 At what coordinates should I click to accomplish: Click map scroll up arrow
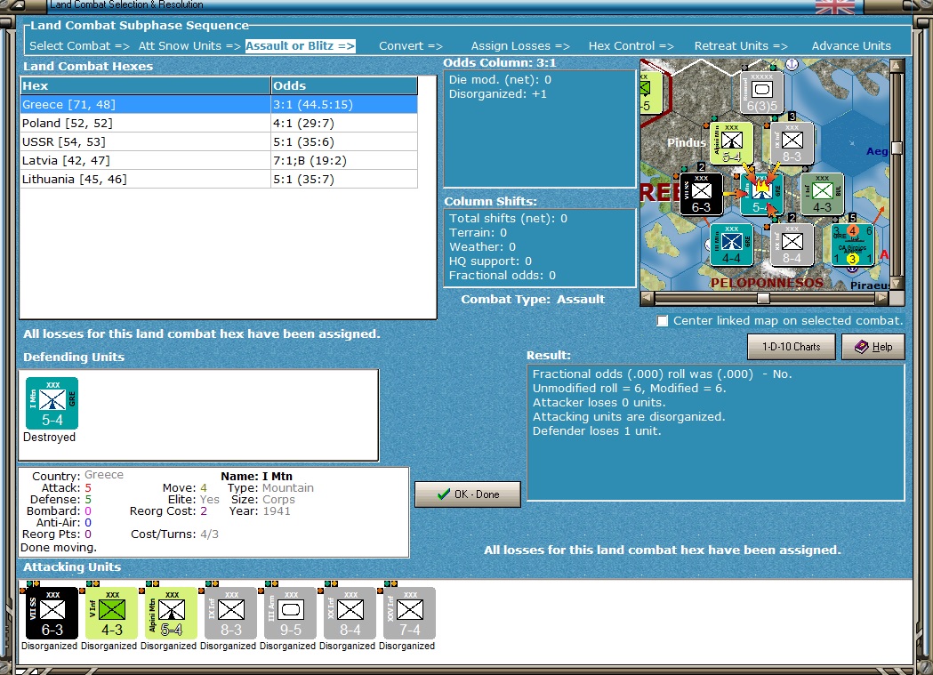click(x=897, y=65)
